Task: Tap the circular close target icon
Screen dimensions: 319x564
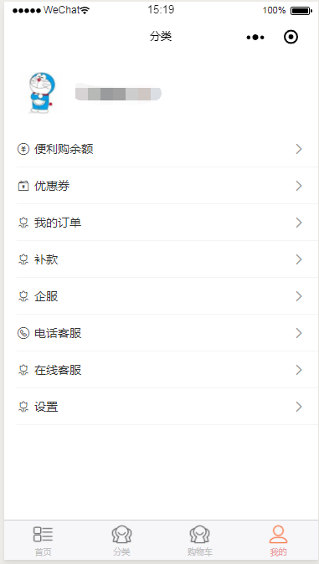Action: click(291, 37)
